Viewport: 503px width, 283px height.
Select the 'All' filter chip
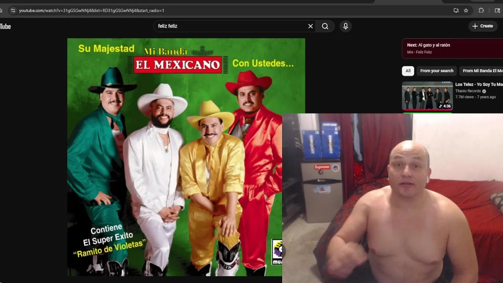click(408, 71)
